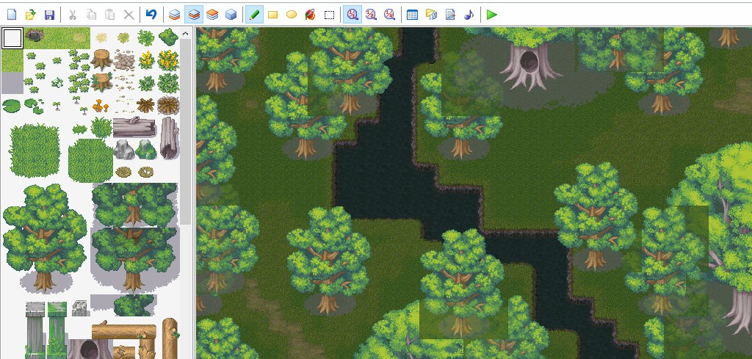
Task: Pick the bare gray rock tile
Action: click(123, 150)
